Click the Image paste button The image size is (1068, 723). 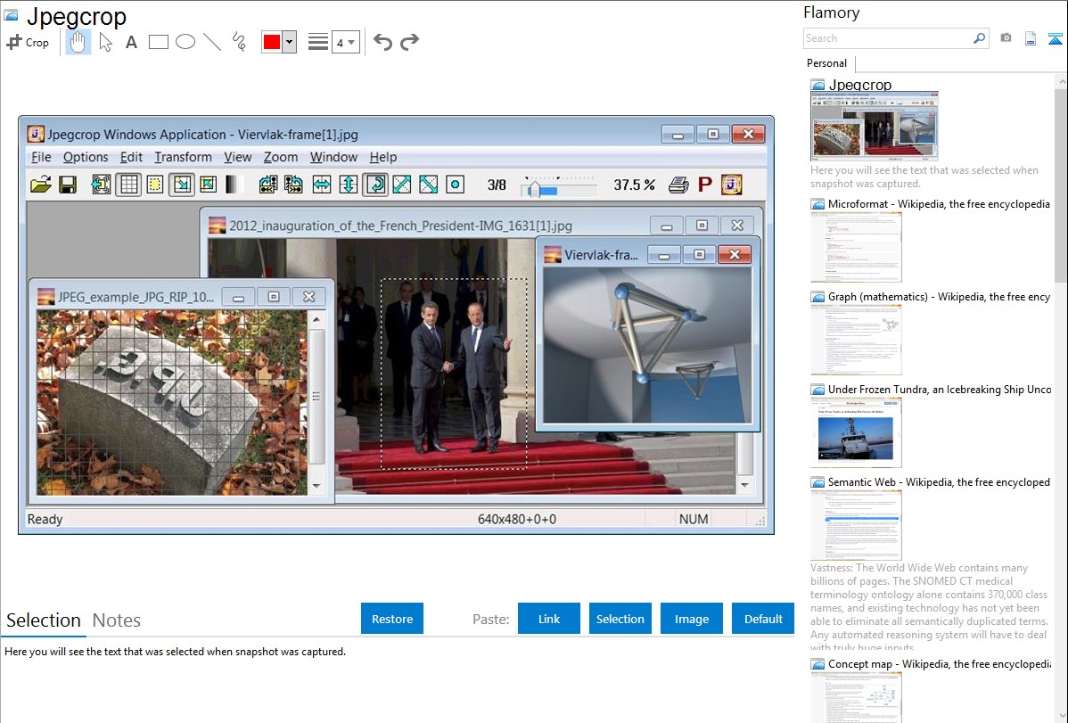[692, 619]
